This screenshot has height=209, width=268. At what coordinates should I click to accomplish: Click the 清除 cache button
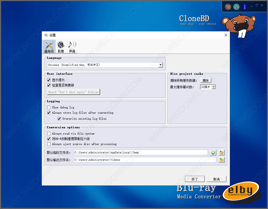tap(206, 80)
